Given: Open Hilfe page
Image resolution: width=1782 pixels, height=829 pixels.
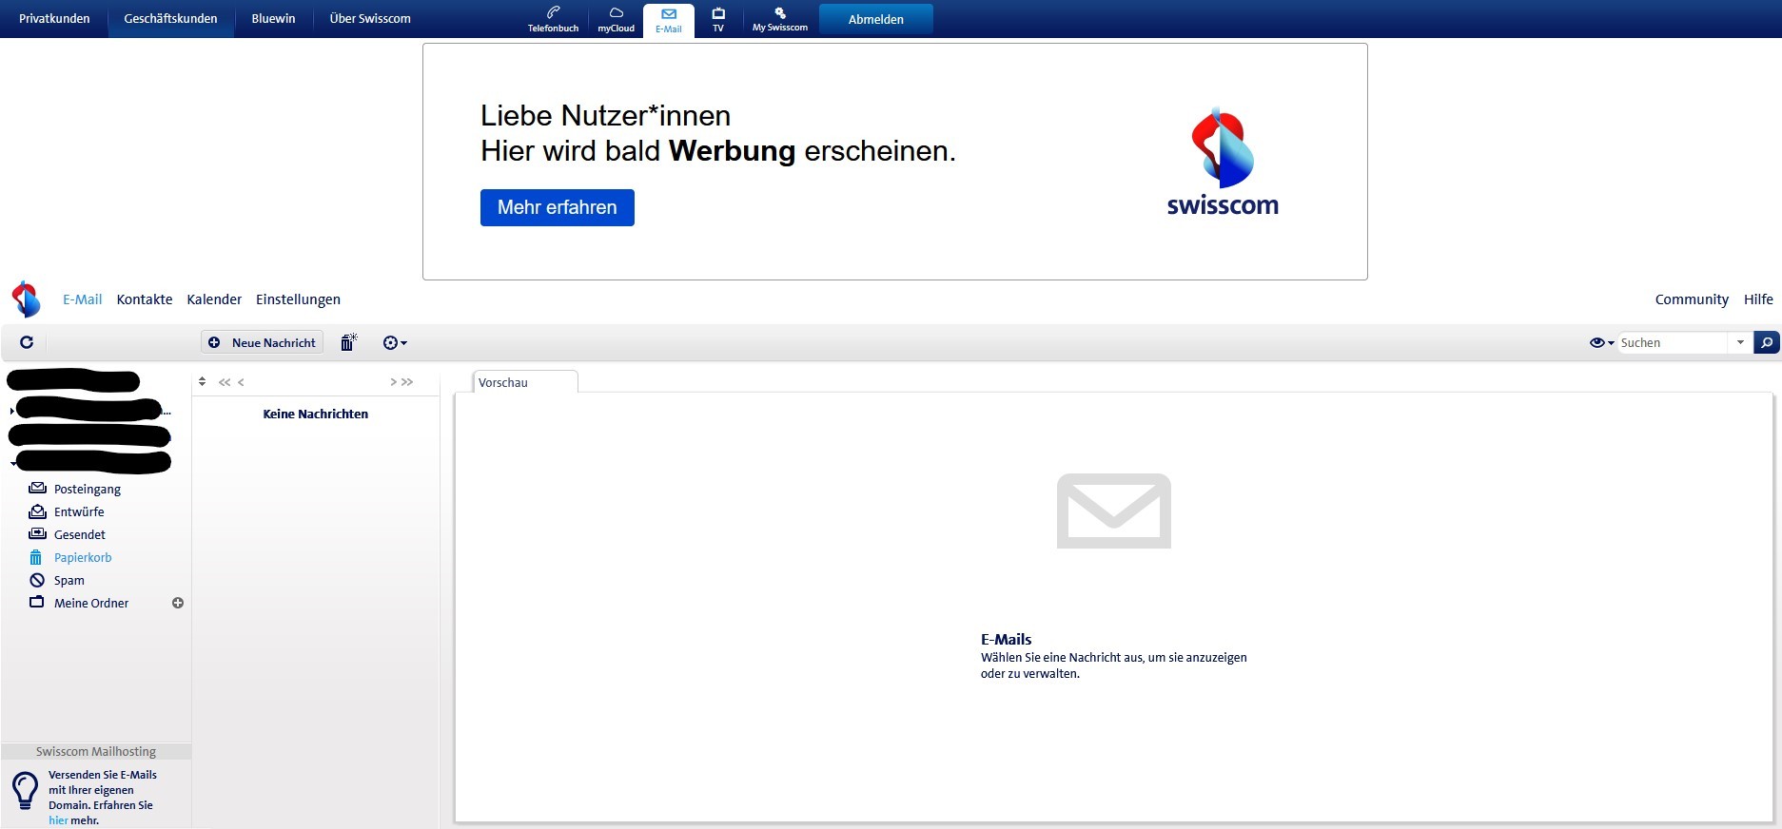Looking at the screenshot, I should click(1758, 299).
